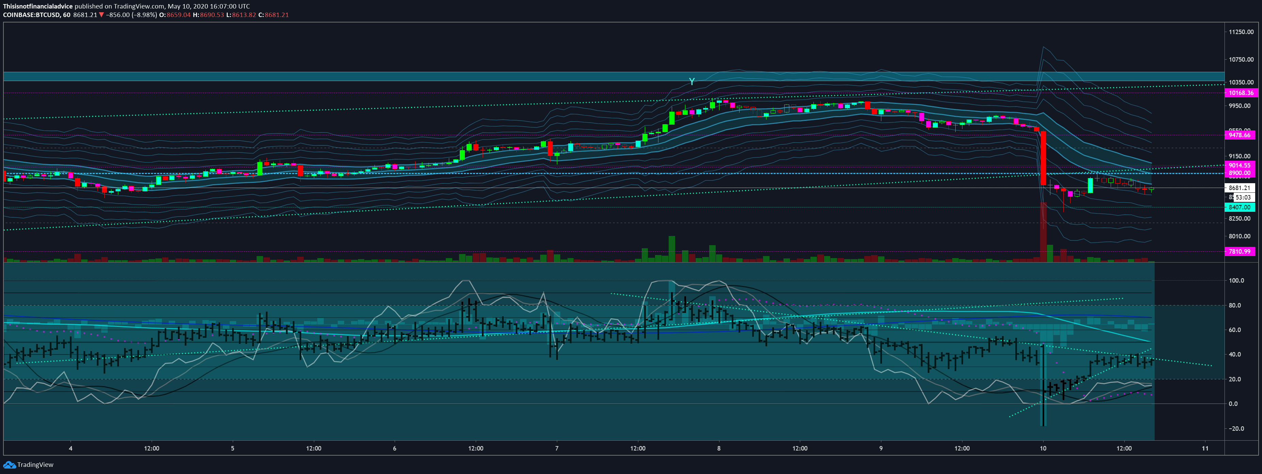
Task: Click the TradingView cloud logo icon
Action: tap(9, 465)
